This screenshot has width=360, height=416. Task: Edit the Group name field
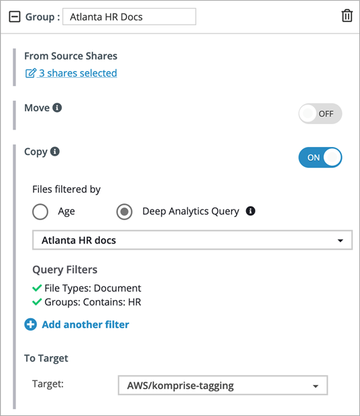click(x=129, y=17)
